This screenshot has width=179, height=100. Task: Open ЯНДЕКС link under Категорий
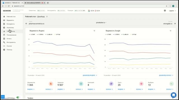click(91, 89)
